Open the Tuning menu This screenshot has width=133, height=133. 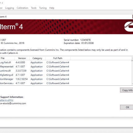coord(43,8)
